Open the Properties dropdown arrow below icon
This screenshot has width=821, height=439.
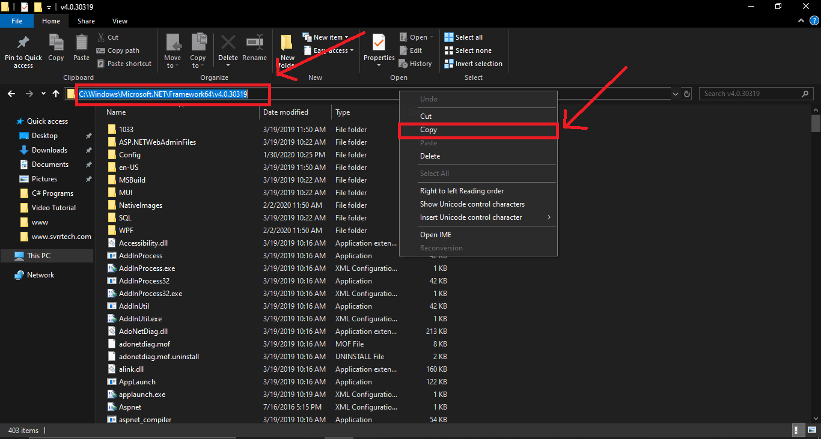379,65
